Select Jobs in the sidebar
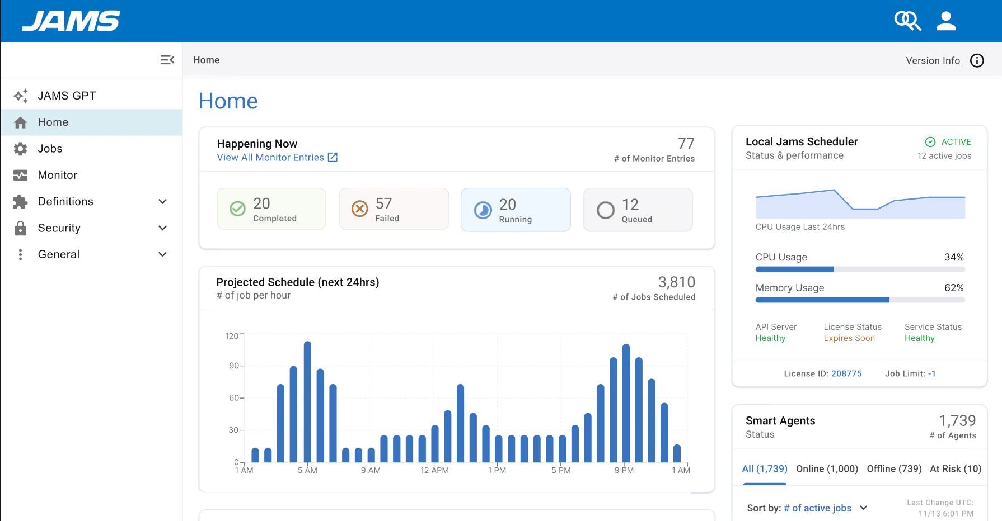The height and width of the screenshot is (521, 1002). tap(92, 149)
